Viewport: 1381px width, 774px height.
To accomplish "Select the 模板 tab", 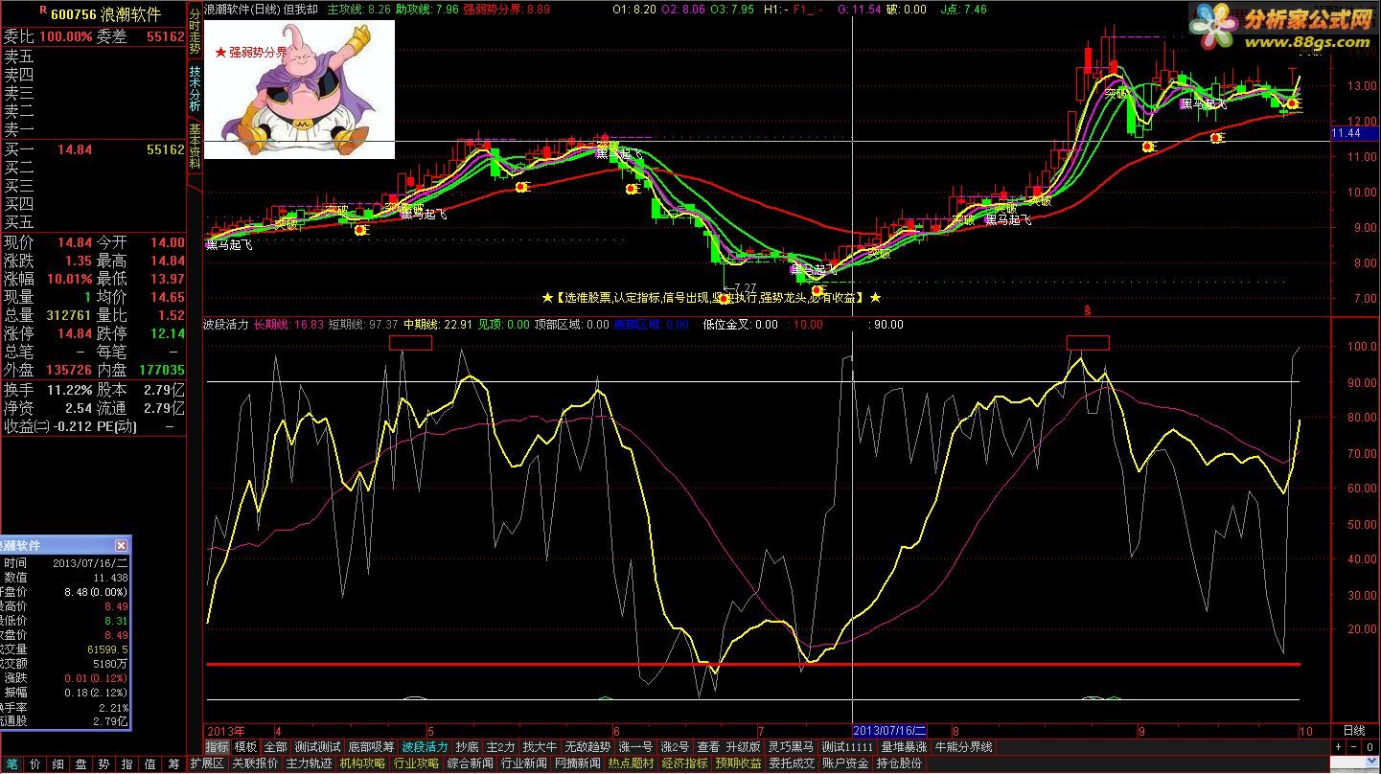I will (x=245, y=747).
